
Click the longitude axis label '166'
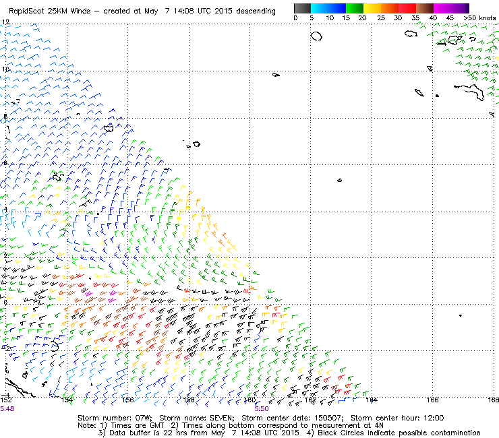(x=432, y=400)
